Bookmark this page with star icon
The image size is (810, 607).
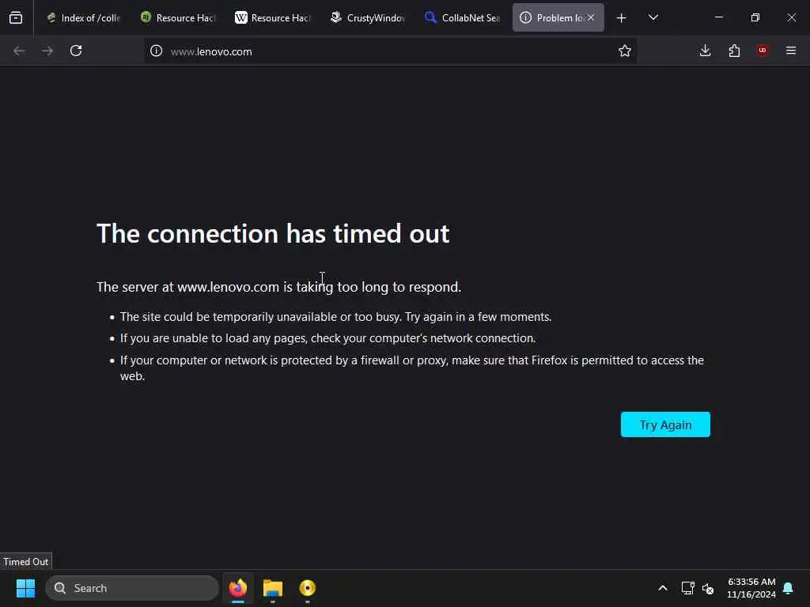[x=625, y=51]
